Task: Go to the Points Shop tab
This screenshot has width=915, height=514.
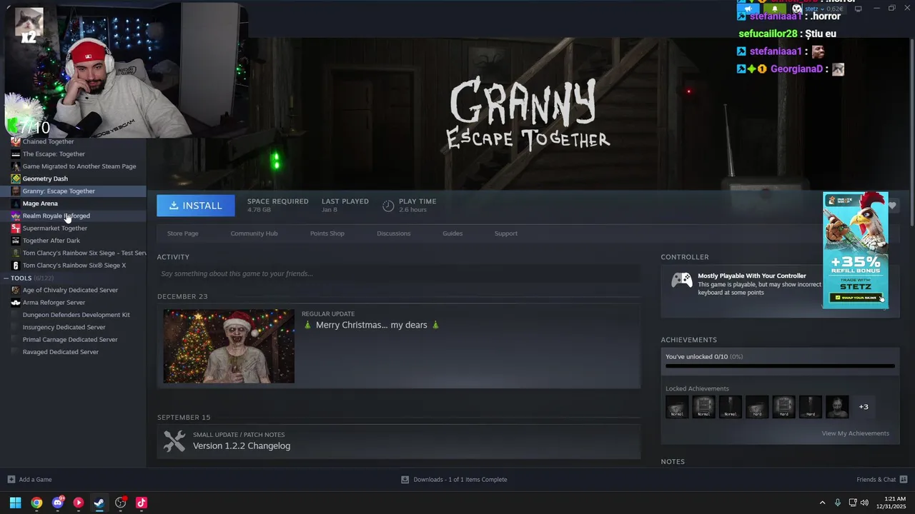Action: (327, 233)
